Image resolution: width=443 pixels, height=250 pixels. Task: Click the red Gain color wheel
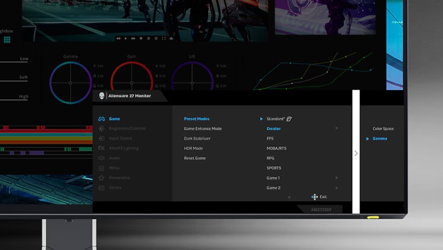(x=132, y=76)
